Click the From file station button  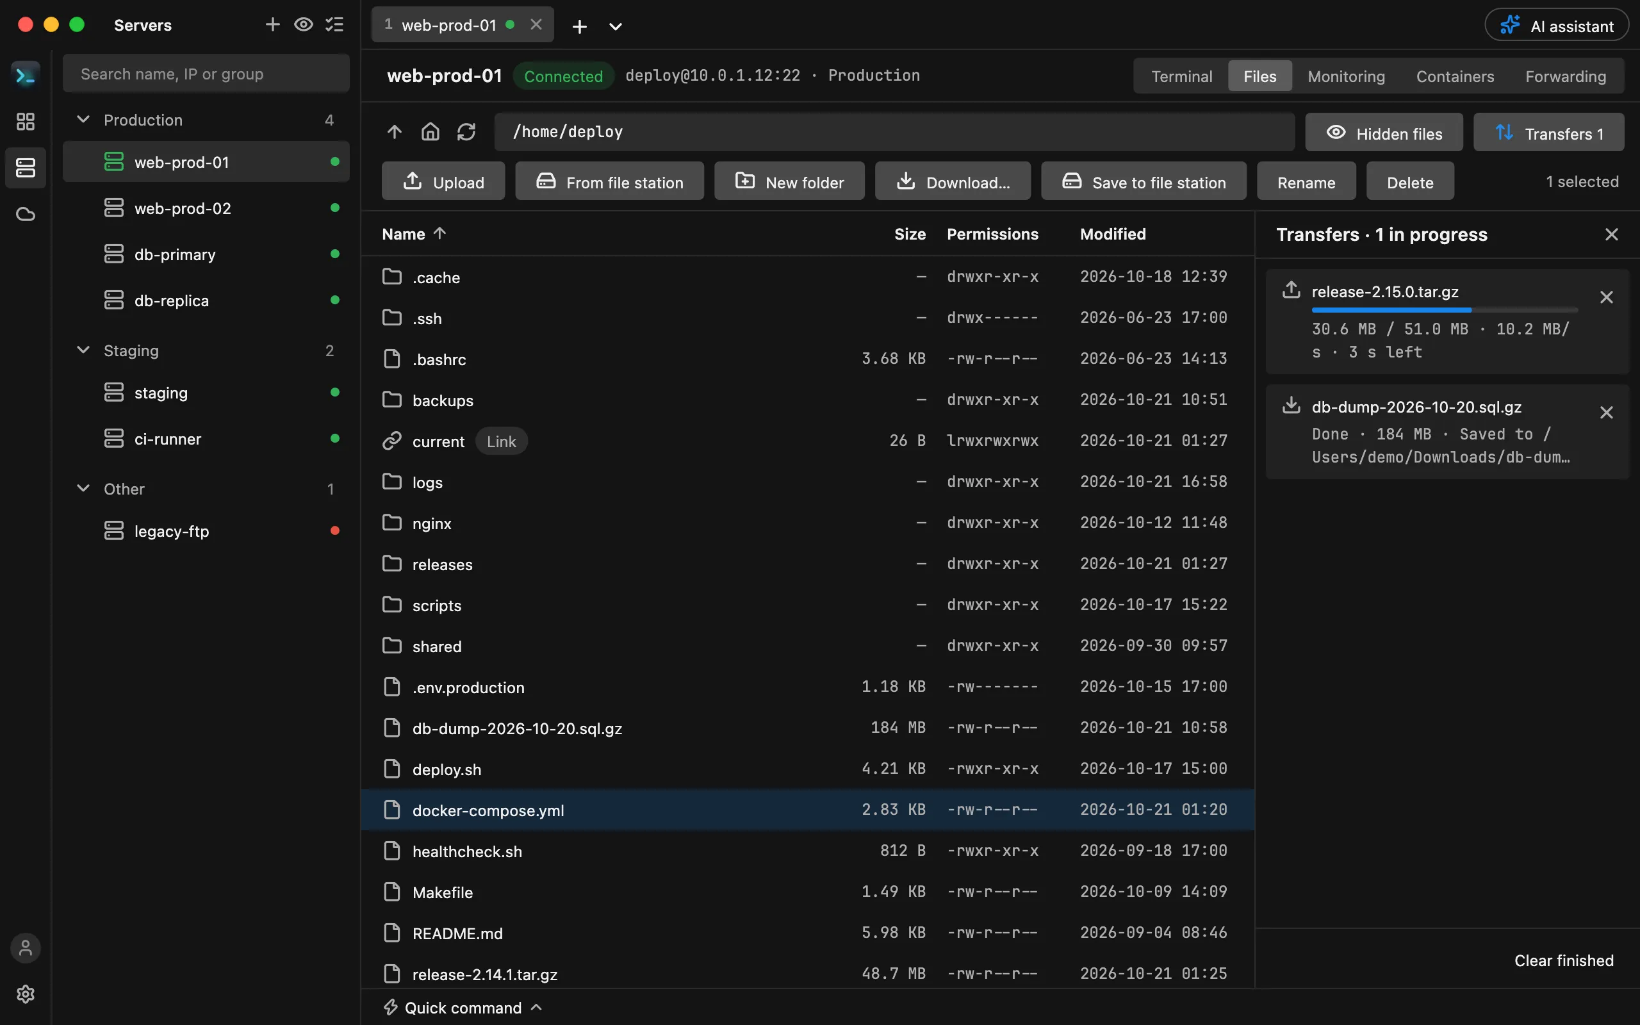click(609, 181)
